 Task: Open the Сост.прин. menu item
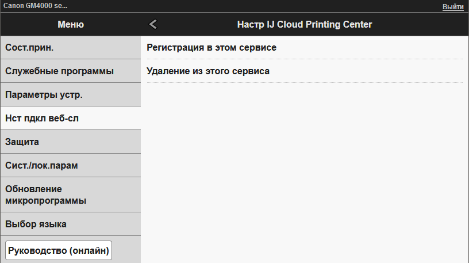coord(70,47)
